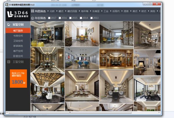Click the house icon beside 家装空间
Viewport: 174px width, 118px height.
point(9,25)
